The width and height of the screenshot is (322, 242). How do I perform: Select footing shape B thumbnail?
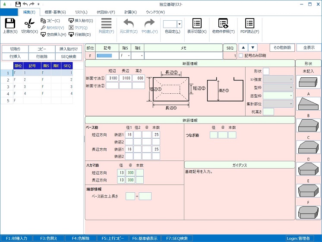click(x=308, y=125)
